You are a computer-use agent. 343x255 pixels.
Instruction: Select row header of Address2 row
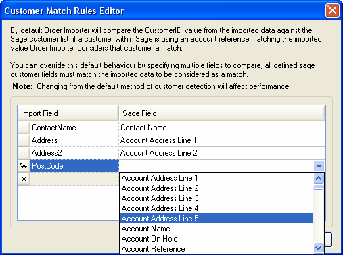click(x=24, y=153)
